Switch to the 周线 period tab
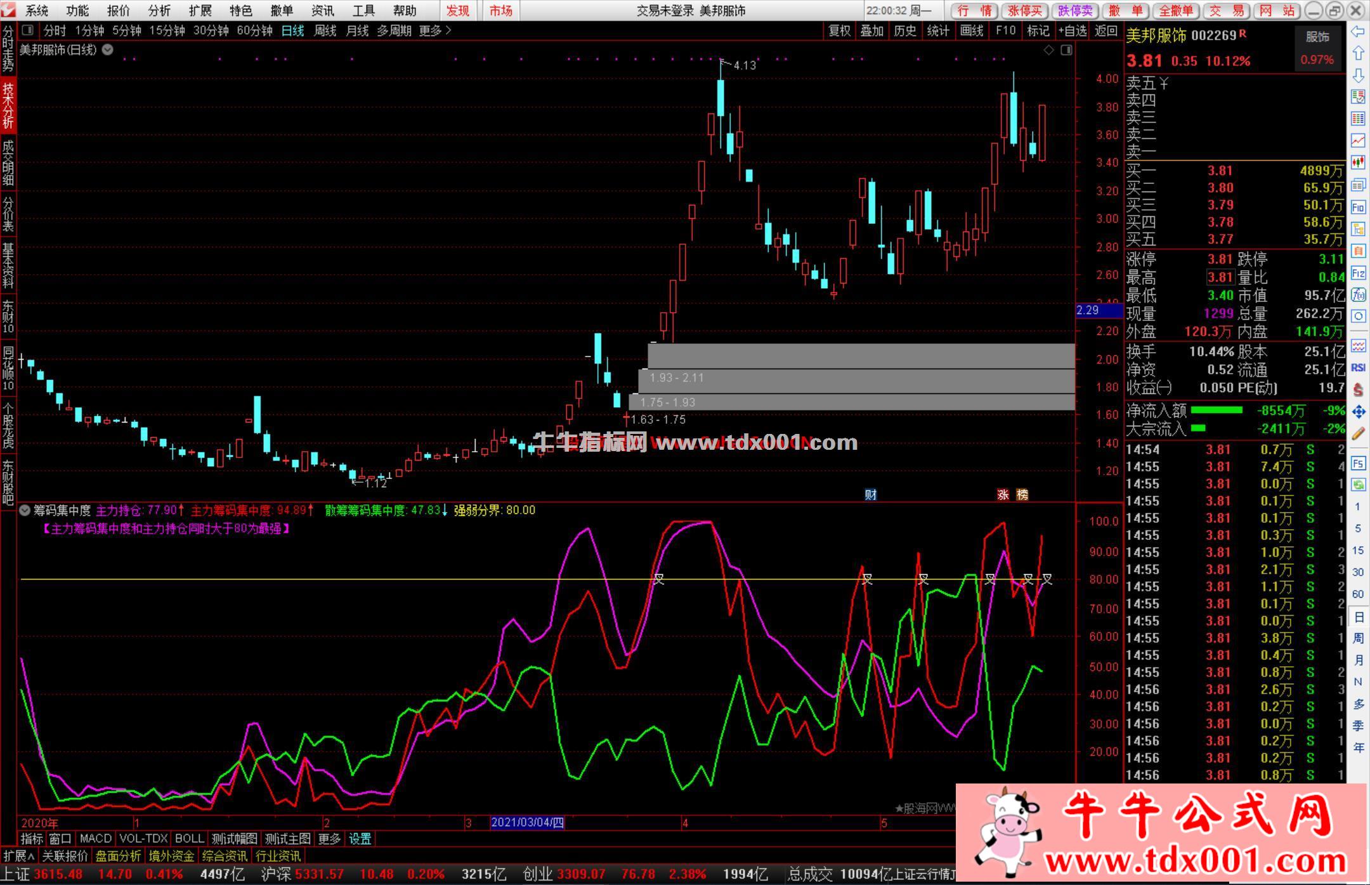This screenshot has width=1370, height=885. click(x=325, y=30)
